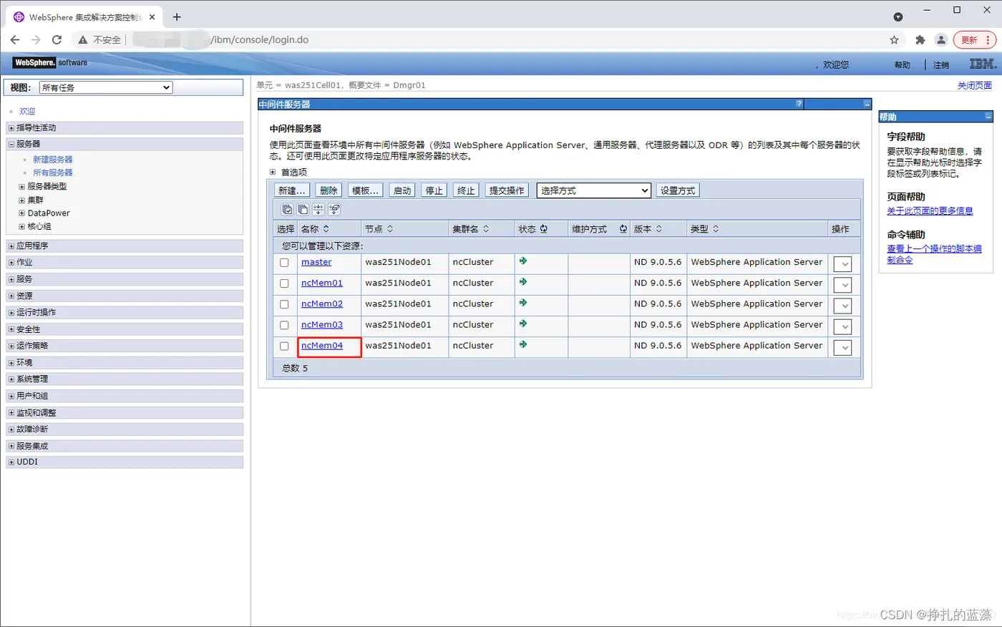Expand the 故障诊断 navigation section
The width and height of the screenshot is (1002, 627).
[x=11, y=429]
